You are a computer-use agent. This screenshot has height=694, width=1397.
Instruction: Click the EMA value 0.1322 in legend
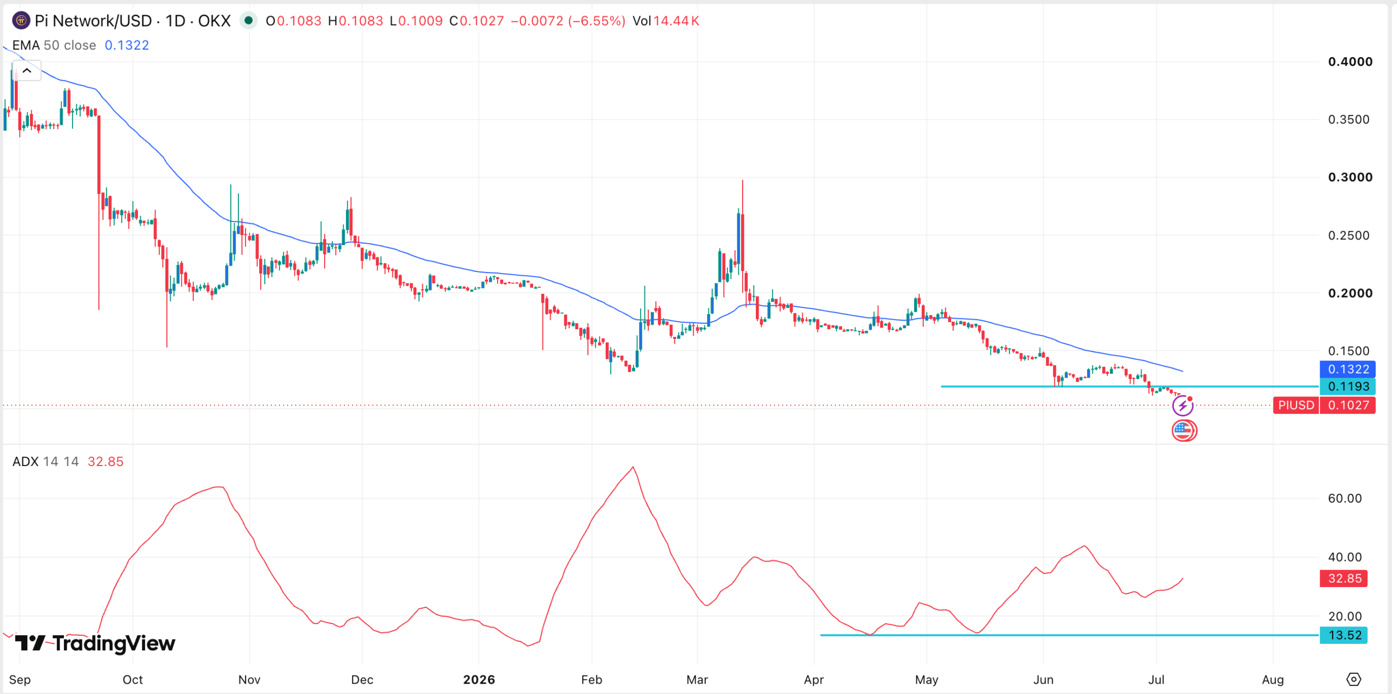127,45
